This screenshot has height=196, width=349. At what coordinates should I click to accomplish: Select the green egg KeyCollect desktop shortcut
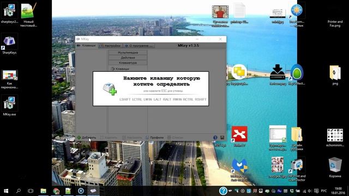point(297,75)
